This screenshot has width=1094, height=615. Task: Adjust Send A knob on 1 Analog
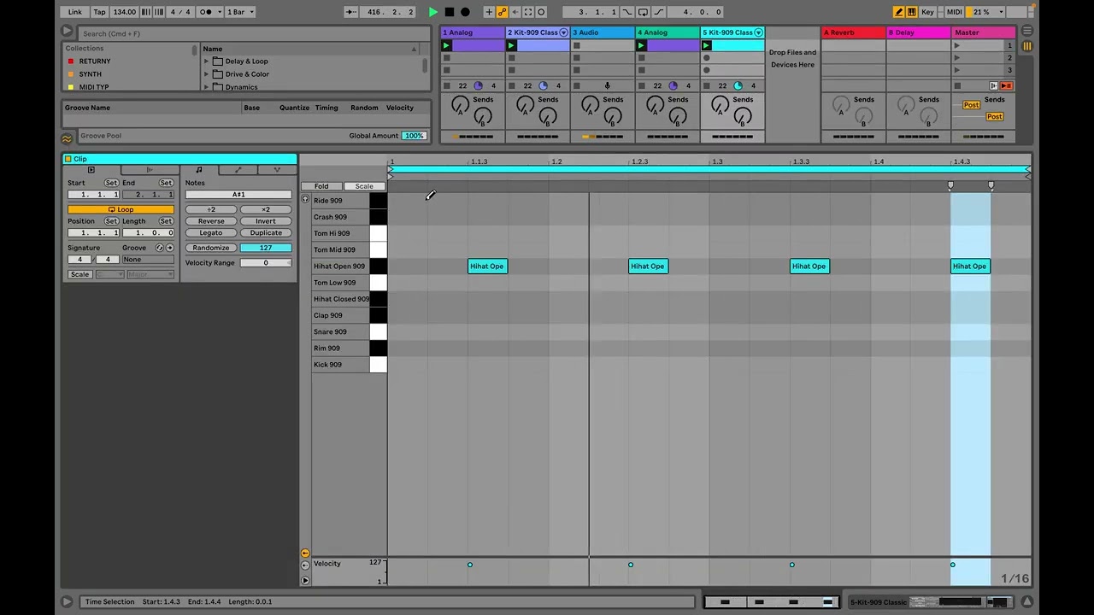coord(460,105)
